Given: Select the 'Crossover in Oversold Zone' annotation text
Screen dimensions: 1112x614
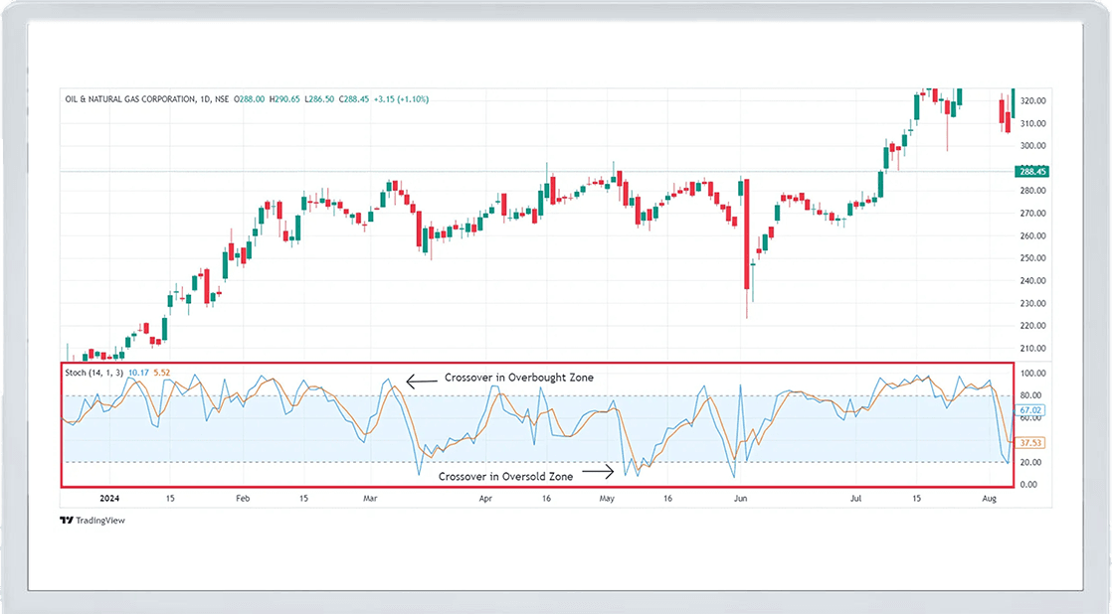Looking at the screenshot, I should [x=505, y=477].
